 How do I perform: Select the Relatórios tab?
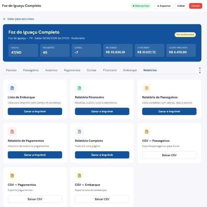(150, 70)
